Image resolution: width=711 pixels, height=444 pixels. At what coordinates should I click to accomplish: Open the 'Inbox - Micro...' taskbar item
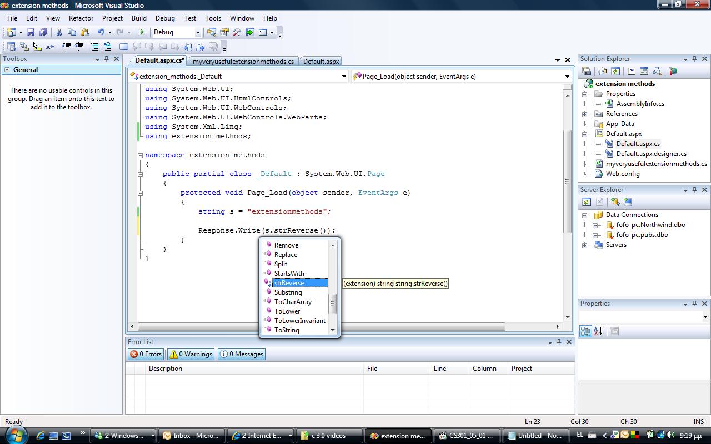[192, 436]
